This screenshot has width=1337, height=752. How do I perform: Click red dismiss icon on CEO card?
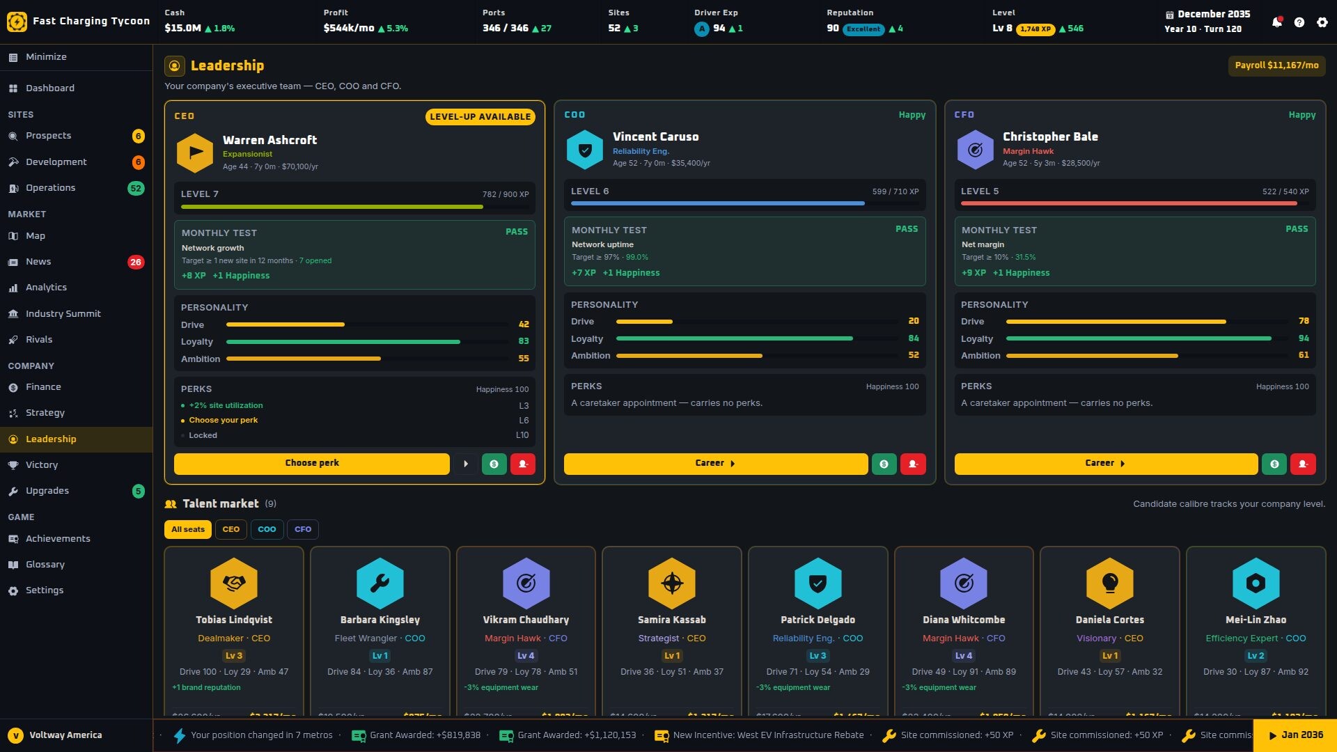[x=523, y=464]
